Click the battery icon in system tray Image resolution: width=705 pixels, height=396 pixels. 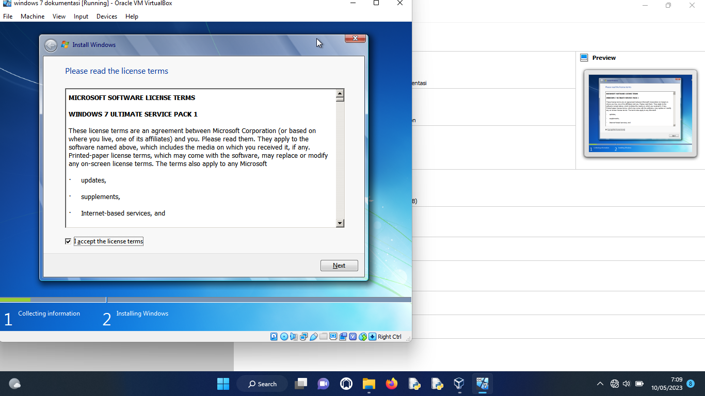pos(639,384)
